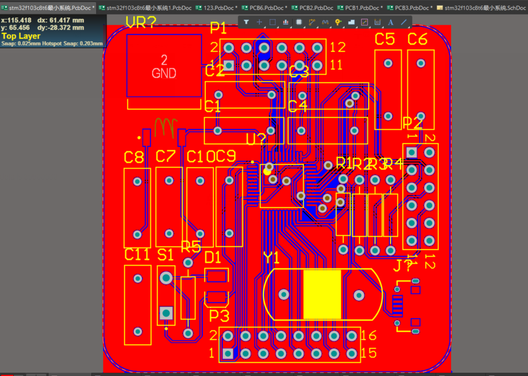
Task: Pick the Place String text tool
Action: tap(391, 22)
